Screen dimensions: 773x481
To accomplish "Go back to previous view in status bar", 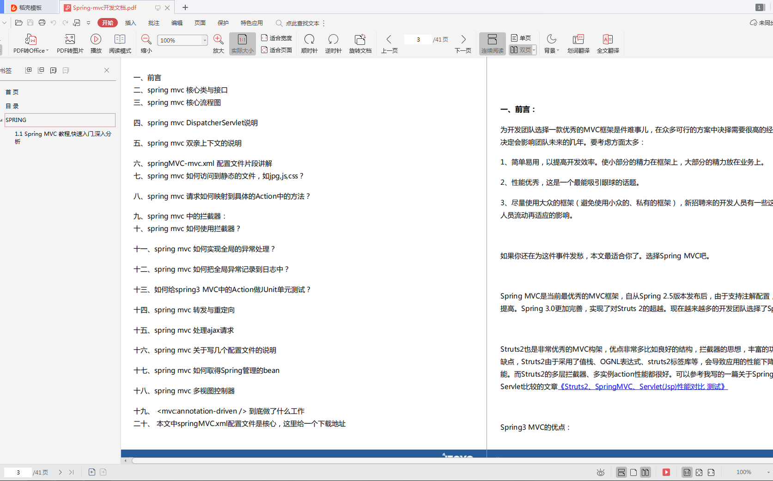I will click(x=92, y=472).
